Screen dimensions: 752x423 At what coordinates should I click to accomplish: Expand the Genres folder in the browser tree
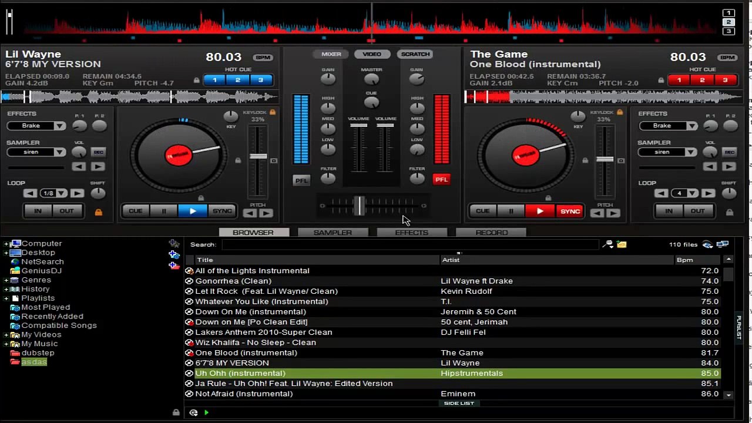coord(6,280)
